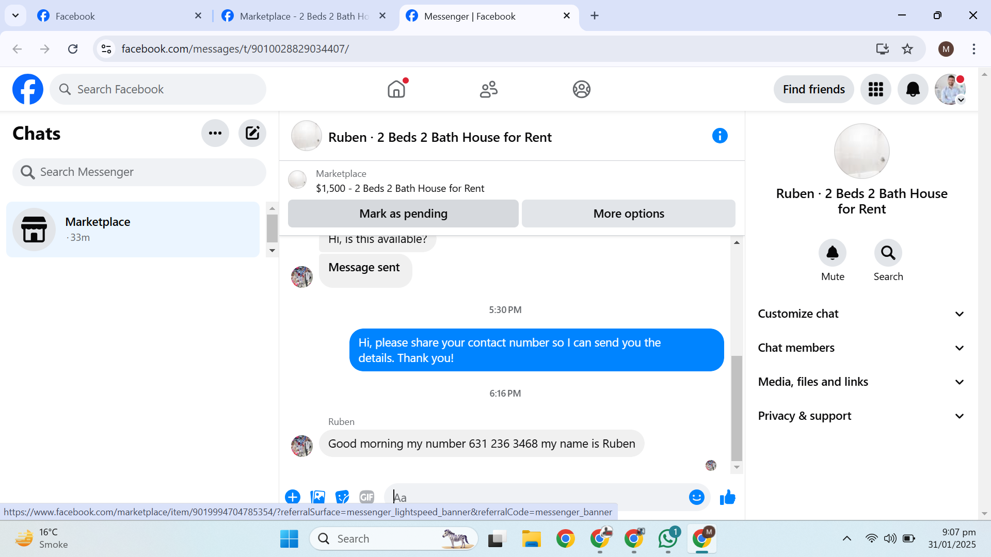The height and width of the screenshot is (557, 991).
Task: Choose a GIF from composer
Action: [x=367, y=497]
